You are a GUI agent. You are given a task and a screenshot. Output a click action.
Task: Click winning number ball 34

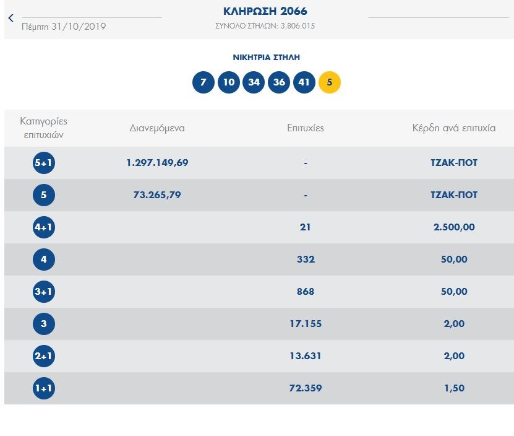coord(254,82)
